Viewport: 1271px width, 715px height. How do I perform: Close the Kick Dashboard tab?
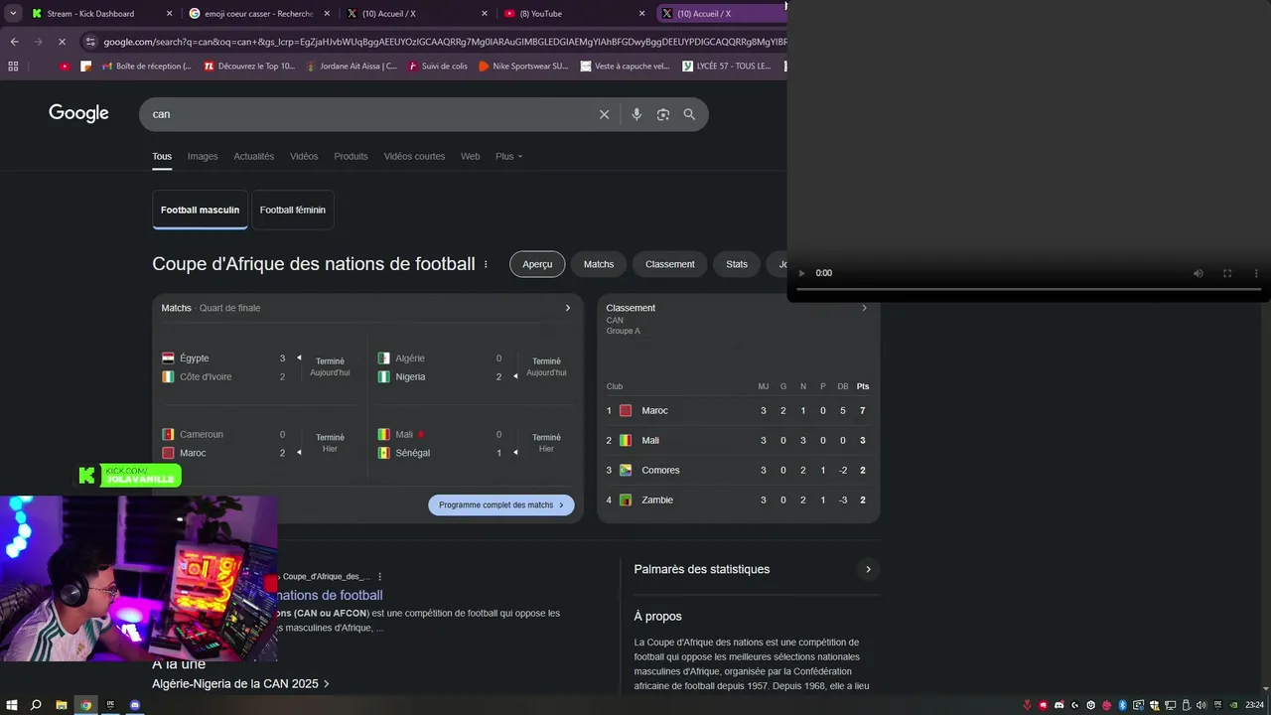tap(169, 14)
